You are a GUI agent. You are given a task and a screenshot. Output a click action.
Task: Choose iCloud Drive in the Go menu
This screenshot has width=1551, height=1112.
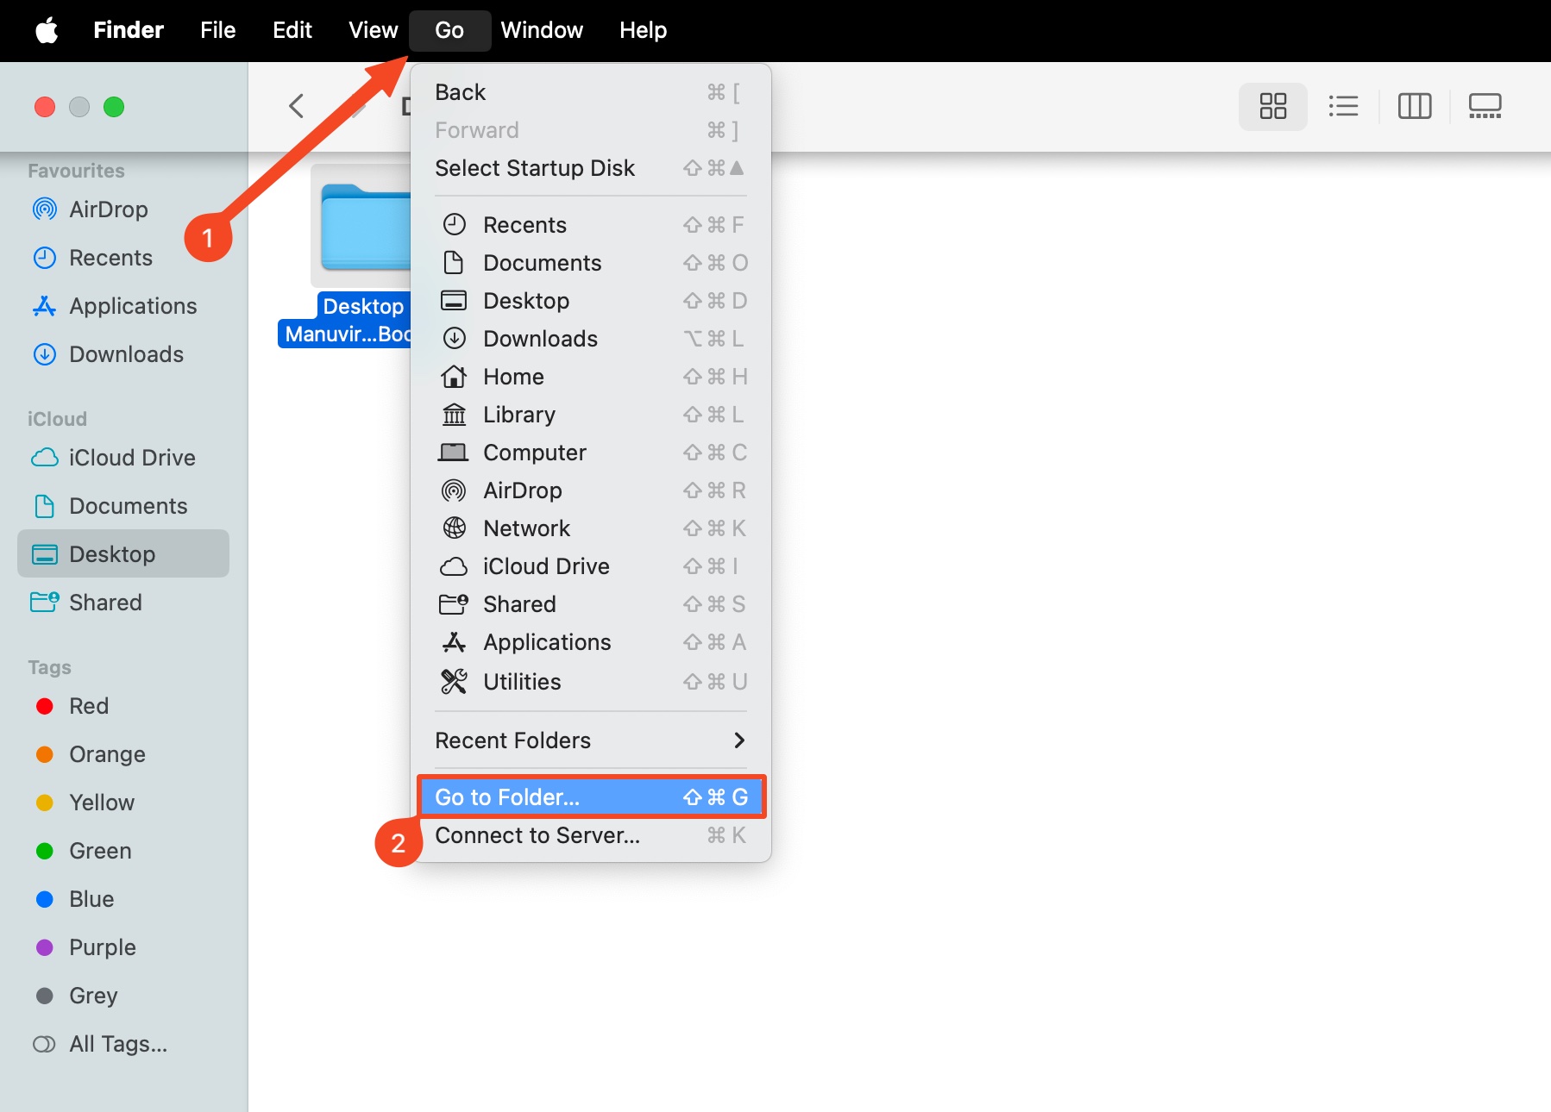coord(591,566)
